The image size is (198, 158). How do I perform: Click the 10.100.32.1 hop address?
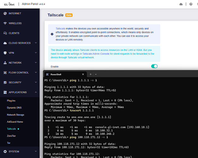point(104,131)
